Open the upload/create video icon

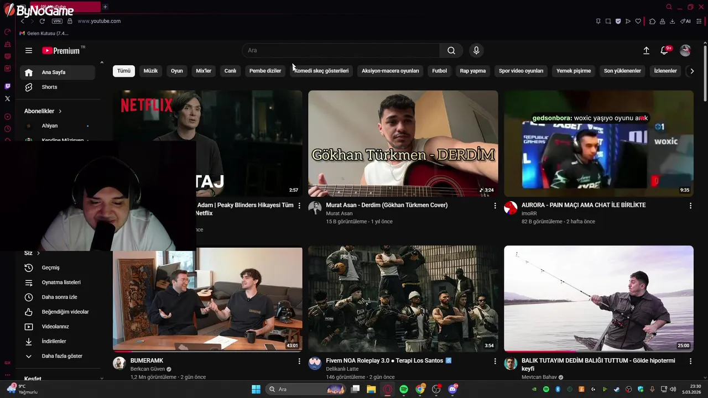pos(646,50)
